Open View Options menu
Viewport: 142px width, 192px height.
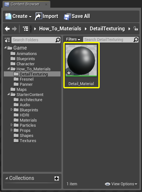point(121,184)
